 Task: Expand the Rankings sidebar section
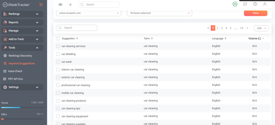[22, 14]
